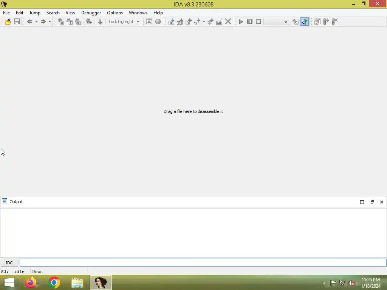Click the binoculars search-next arrow icon

click(x=89, y=22)
